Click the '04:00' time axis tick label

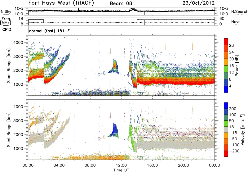pos(59,165)
